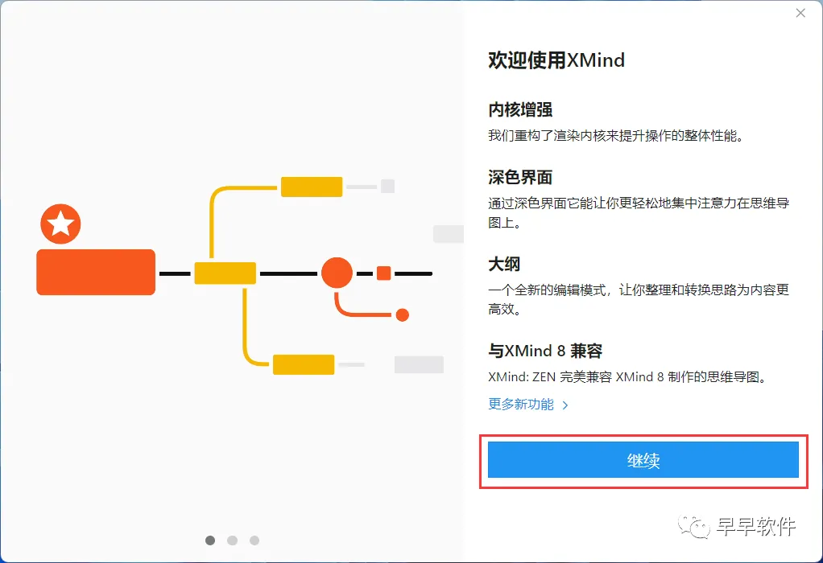Click the blue 继续 button
This screenshot has height=563, width=823.
[x=643, y=460]
